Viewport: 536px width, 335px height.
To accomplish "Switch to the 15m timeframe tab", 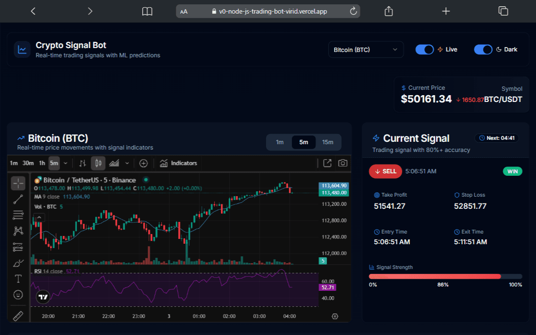I will click(x=328, y=142).
